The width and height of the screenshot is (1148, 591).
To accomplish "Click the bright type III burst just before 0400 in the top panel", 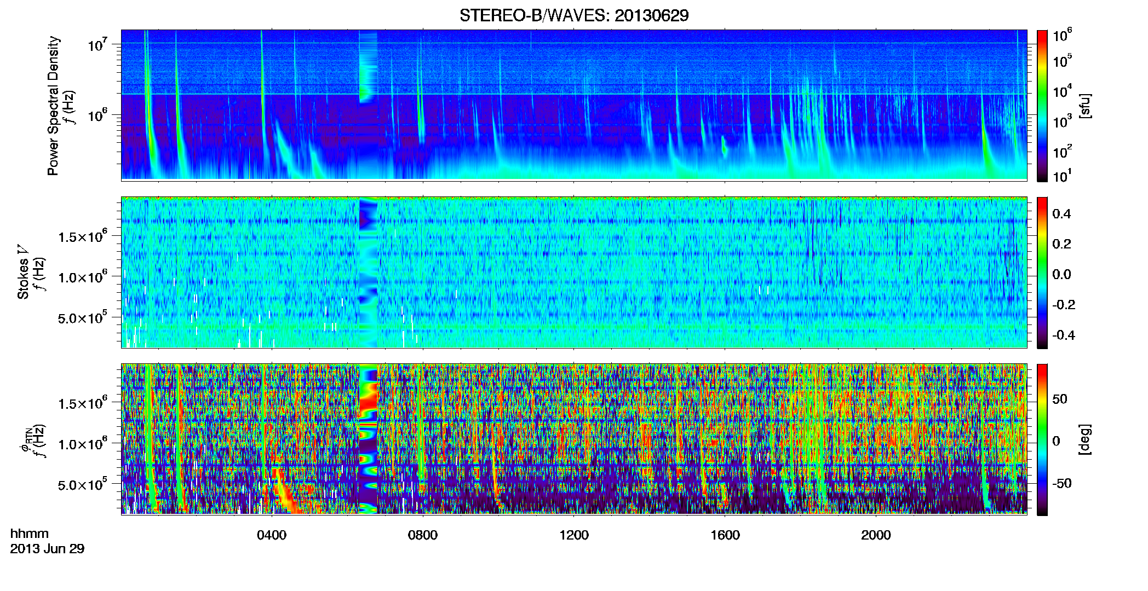I will point(263,93).
